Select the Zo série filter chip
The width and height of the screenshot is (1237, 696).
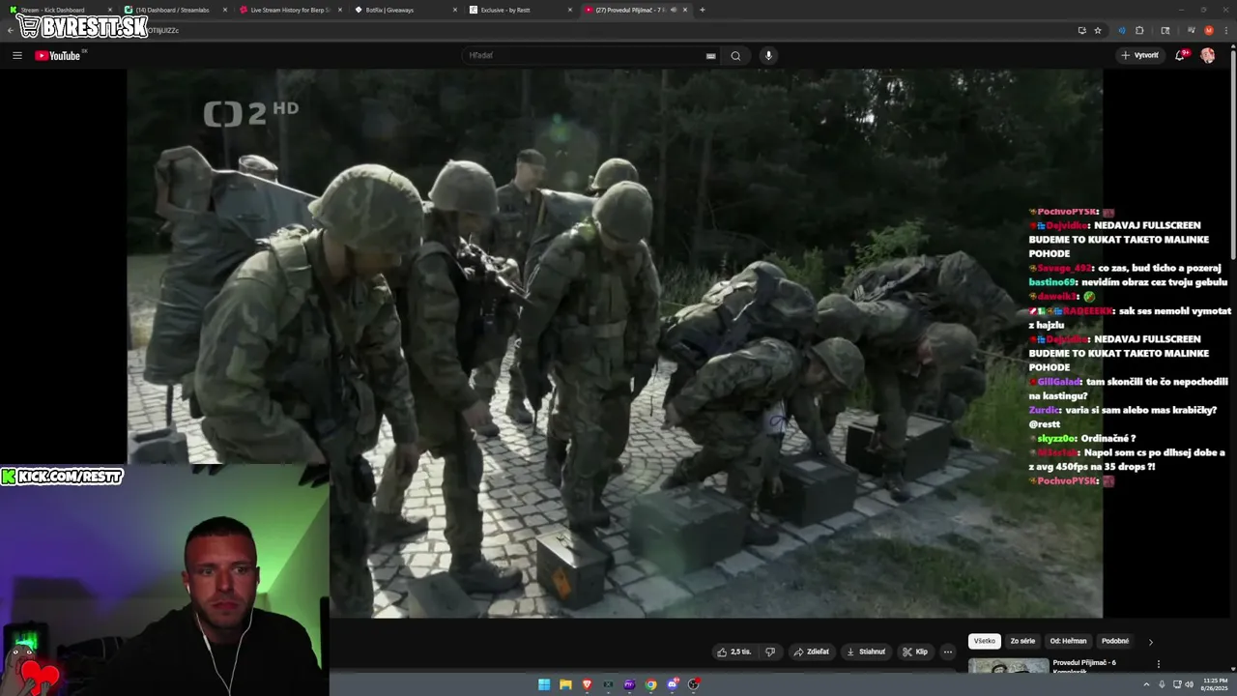tap(1022, 641)
